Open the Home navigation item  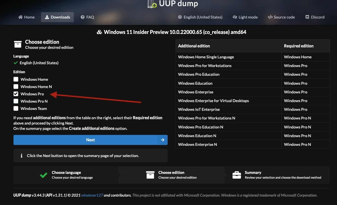pos(26,17)
